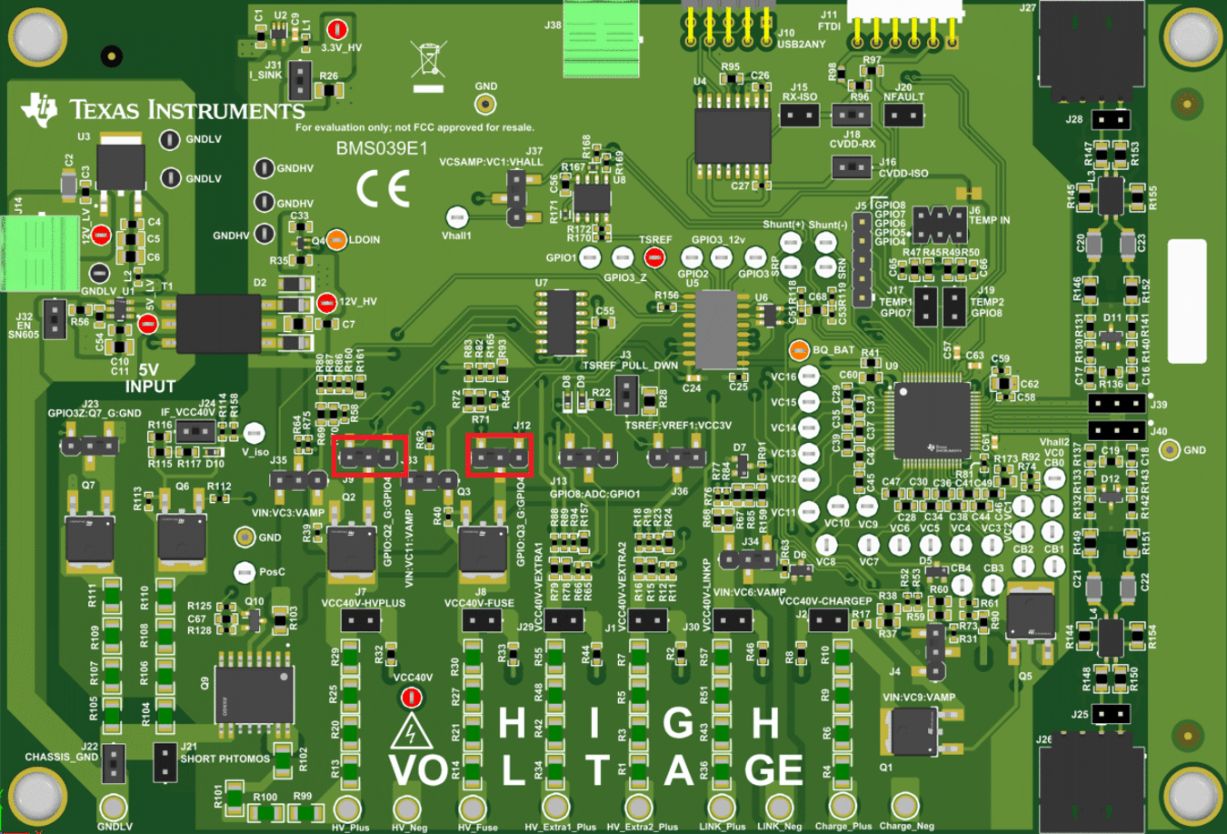Select the VC16 test point

(808, 377)
